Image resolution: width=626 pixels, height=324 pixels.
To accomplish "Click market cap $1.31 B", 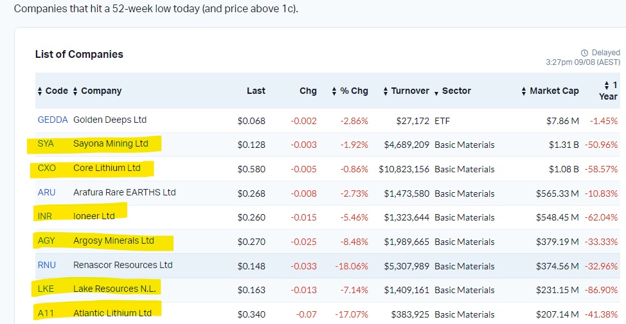I will [564, 145].
